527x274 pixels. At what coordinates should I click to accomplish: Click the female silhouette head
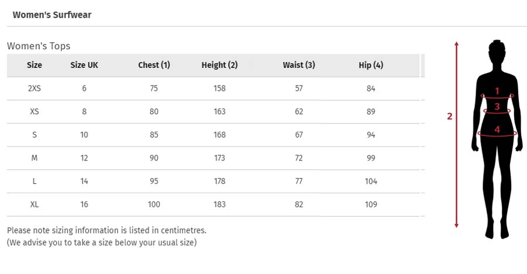pos(497,52)
